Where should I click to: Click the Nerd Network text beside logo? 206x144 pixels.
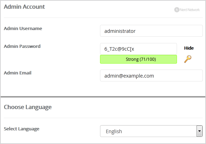coord(190,10)
